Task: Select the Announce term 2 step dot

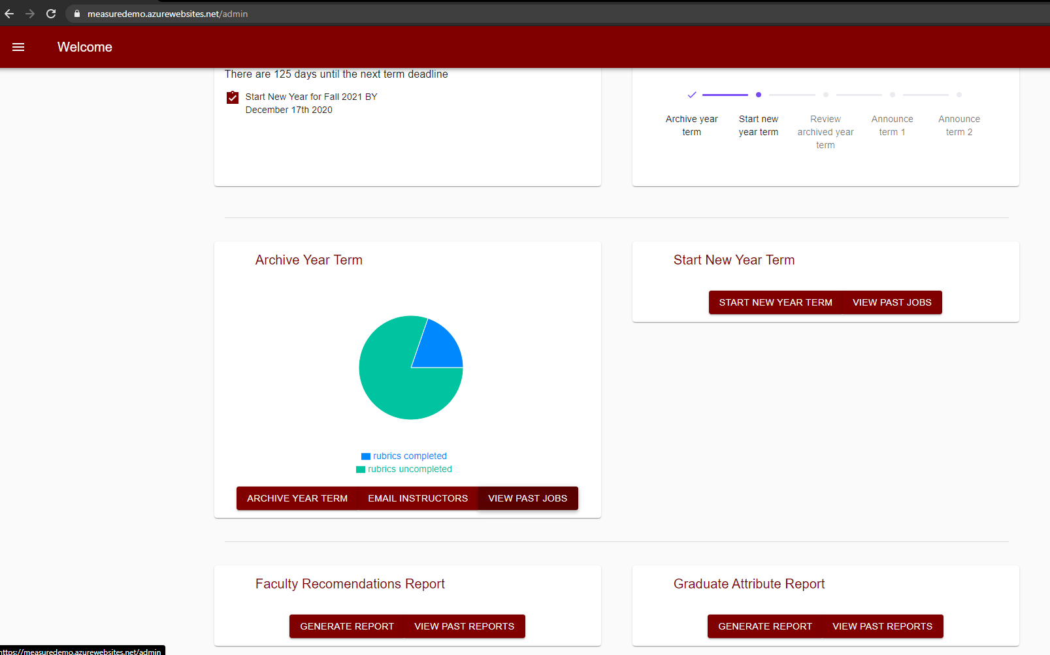Action: (959, 95)
